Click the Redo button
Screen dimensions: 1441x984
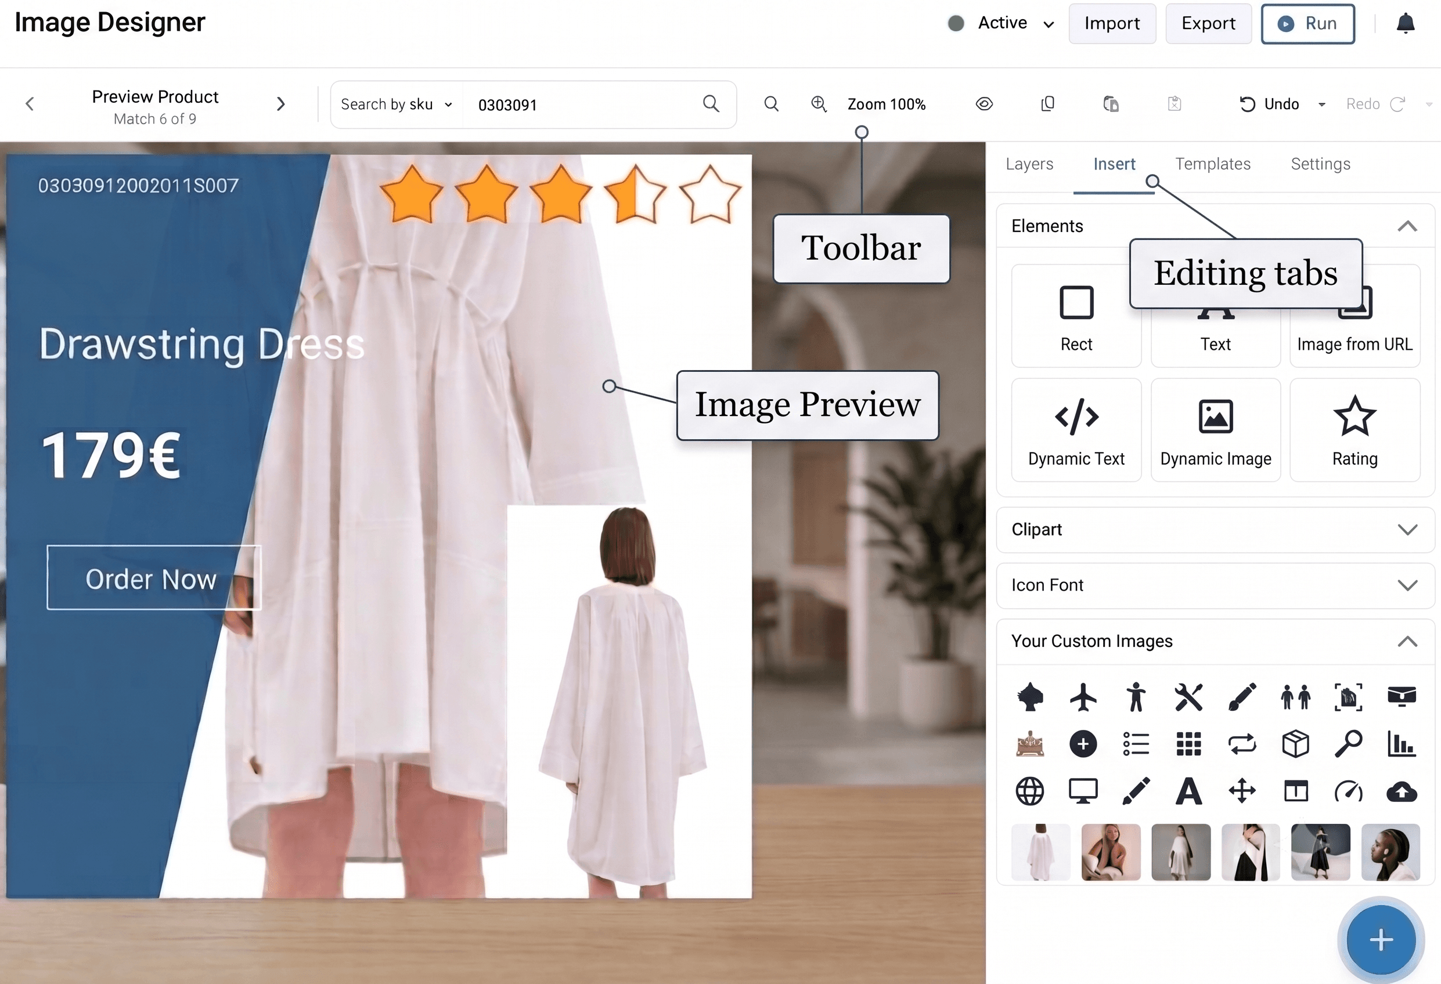click(1375, 104)
